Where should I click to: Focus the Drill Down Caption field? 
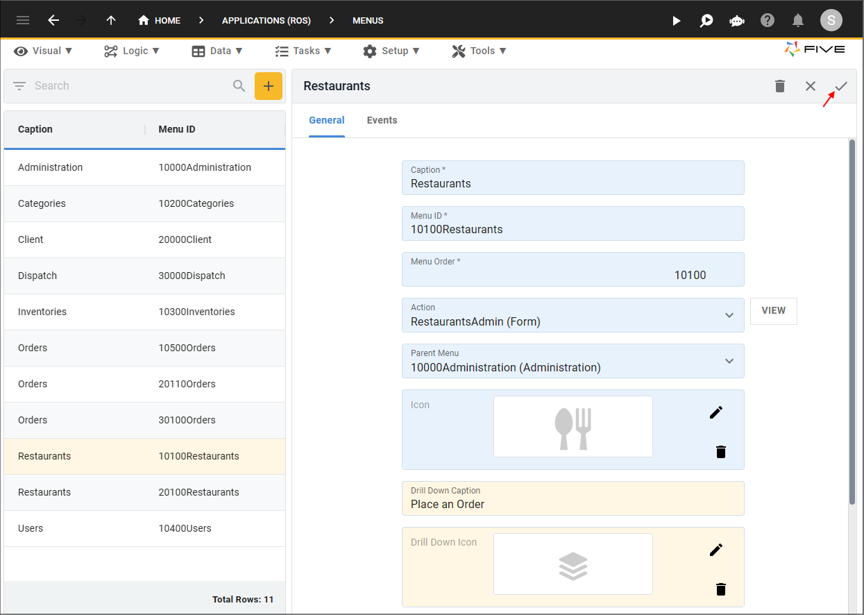pos(573,498)
